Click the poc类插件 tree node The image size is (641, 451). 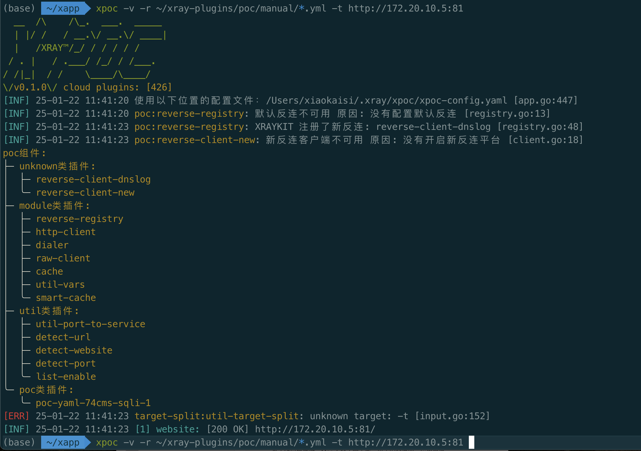click(46, 390)
